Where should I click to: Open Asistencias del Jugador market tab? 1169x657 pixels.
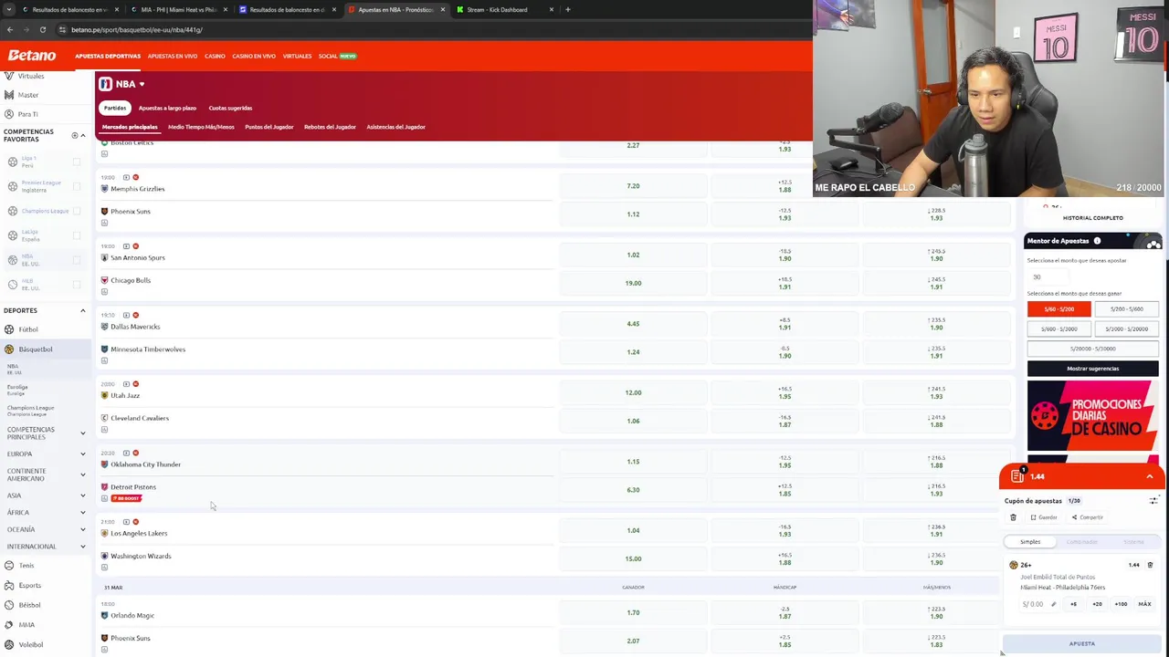coord(395,127)
